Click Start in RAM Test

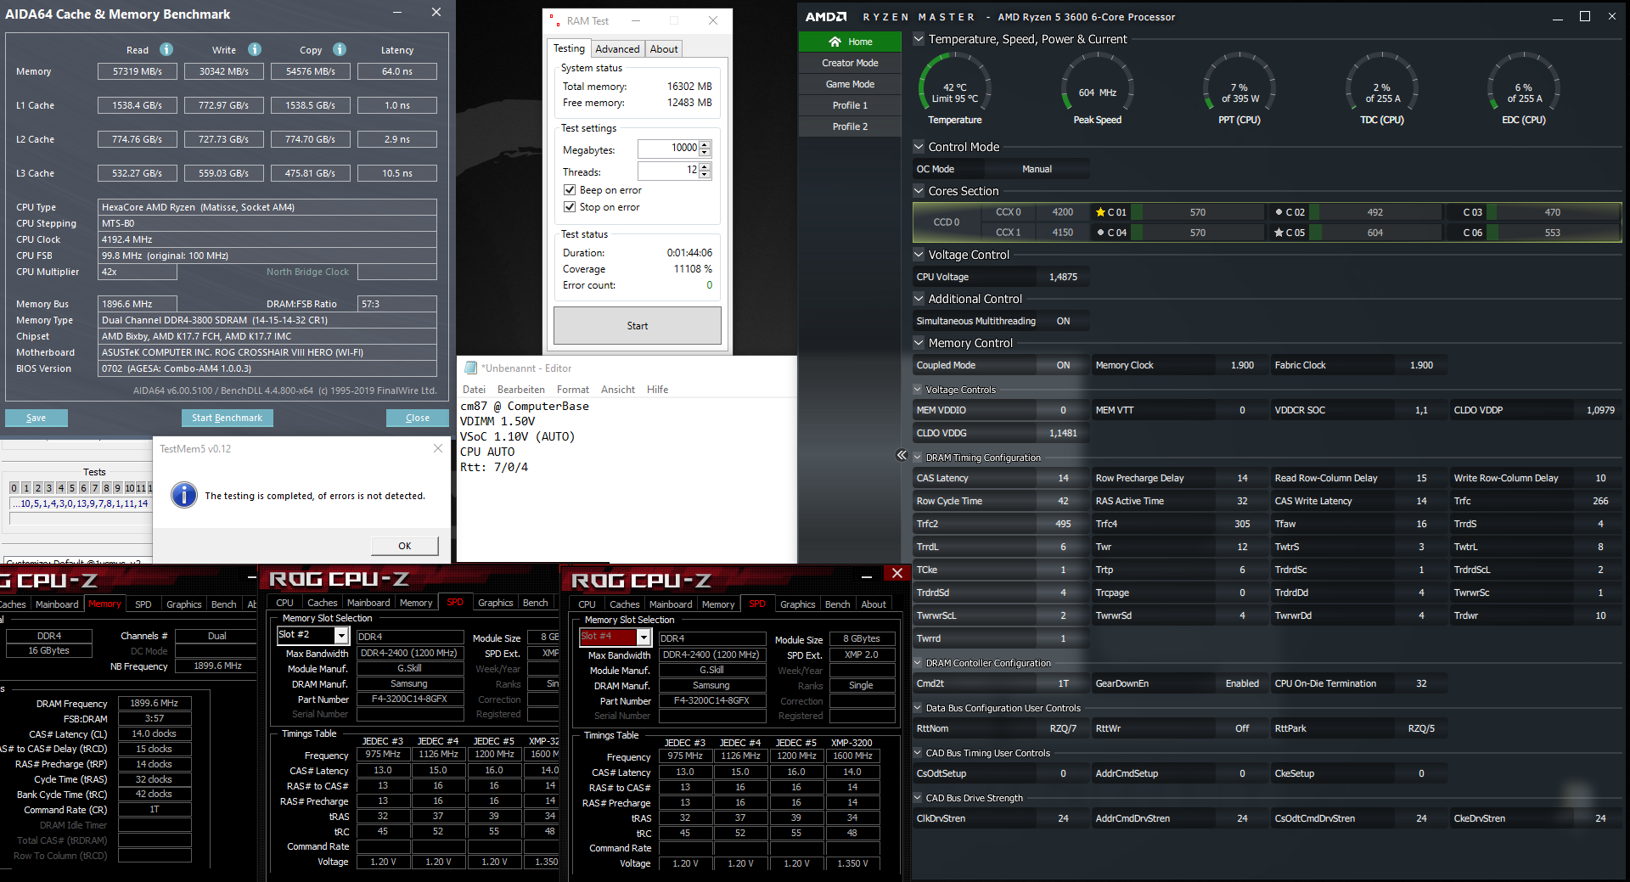coord(638,326)
